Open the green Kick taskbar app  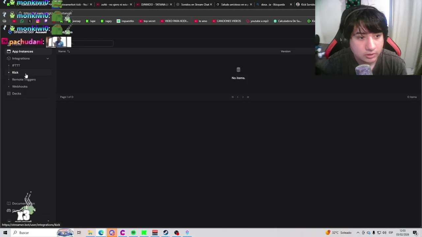144,233
